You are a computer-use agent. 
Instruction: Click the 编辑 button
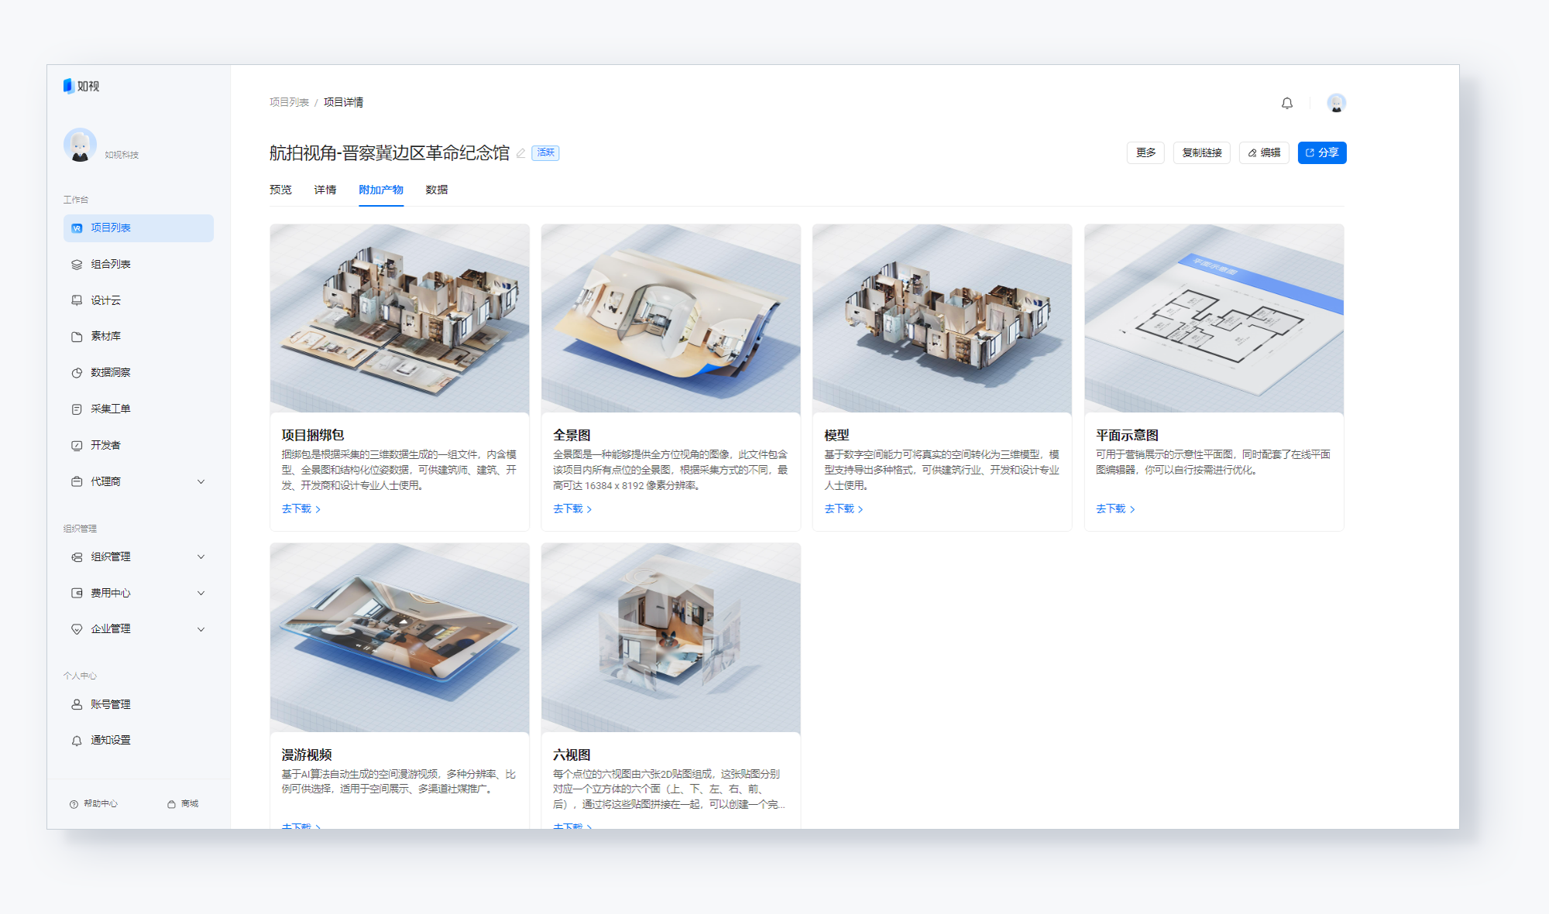pos(1264,153)
